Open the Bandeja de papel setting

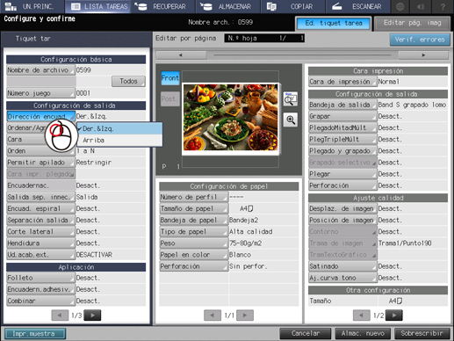pos(193,220)
